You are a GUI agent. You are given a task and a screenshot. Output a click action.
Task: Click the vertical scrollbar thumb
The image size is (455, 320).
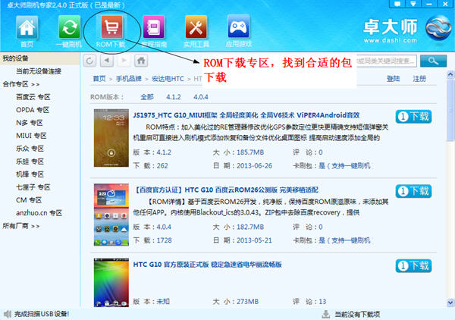(450, 109)
